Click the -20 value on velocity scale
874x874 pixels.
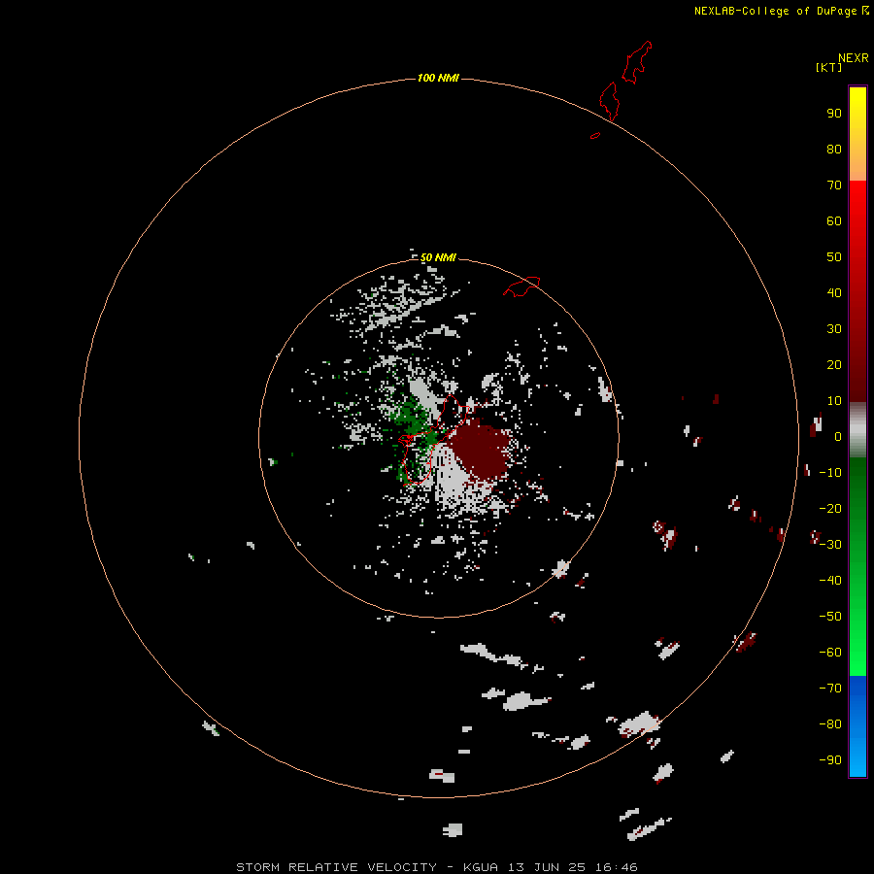pyautogui.click(x=830, y=508)
